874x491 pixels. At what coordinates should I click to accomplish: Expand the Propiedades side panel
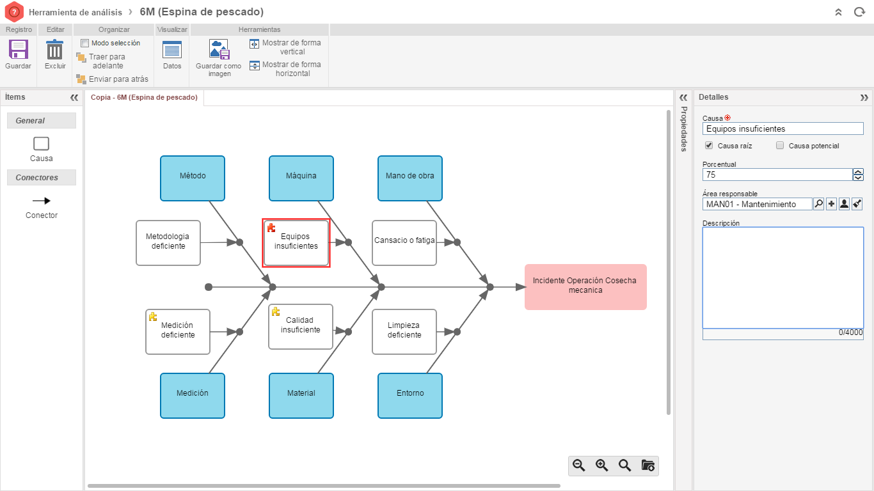click(683, 98)
